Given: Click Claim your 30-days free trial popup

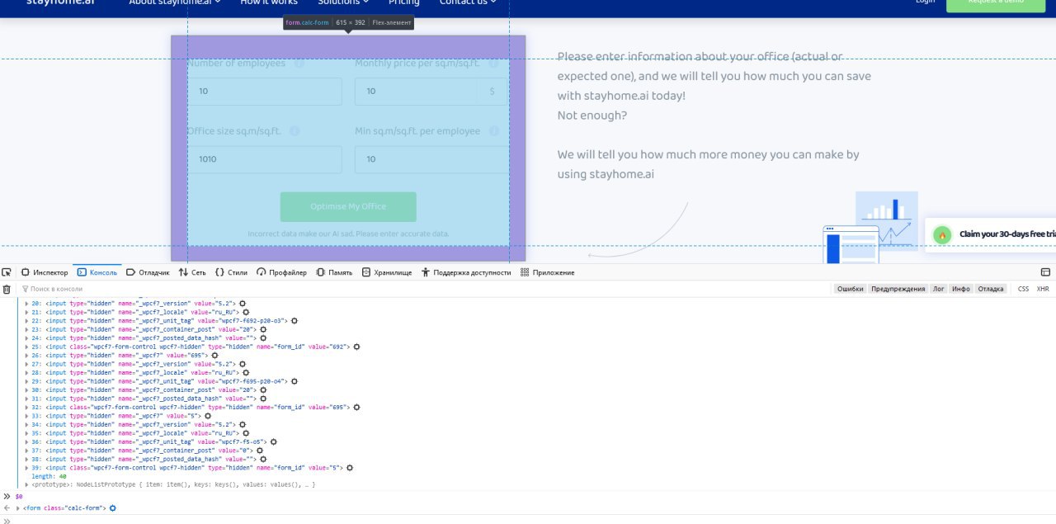Looking at the screenshot, I should [x=991, y=234].
